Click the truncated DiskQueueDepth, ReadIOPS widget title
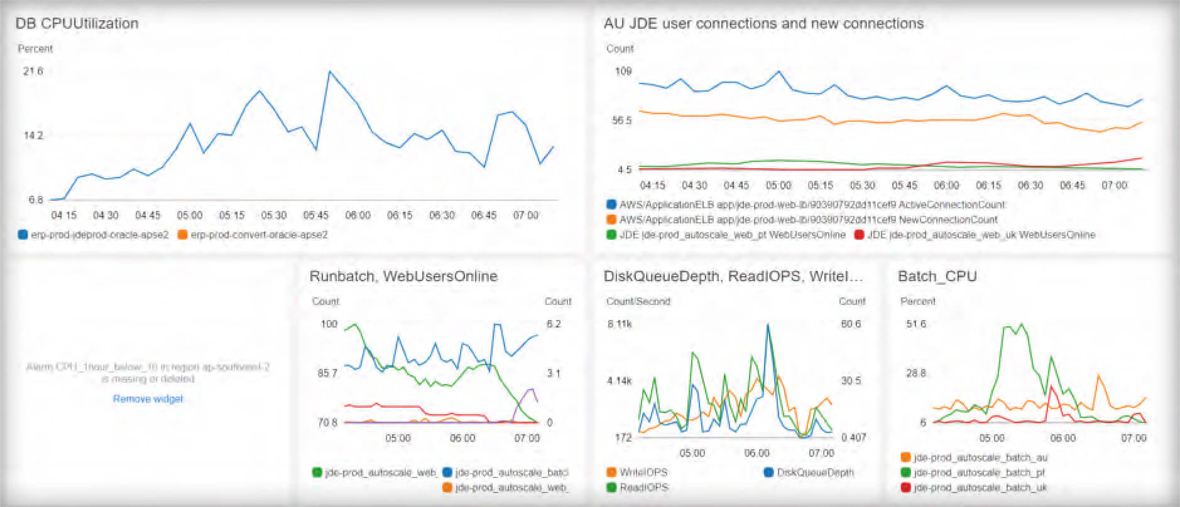1180x507 pixels. point(733,276)
